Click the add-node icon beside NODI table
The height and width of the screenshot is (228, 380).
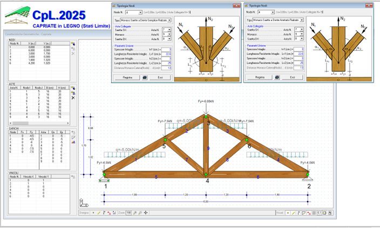coord(73,44)
